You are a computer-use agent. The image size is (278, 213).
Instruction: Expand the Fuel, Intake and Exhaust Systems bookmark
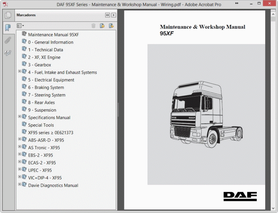point(20,71)
